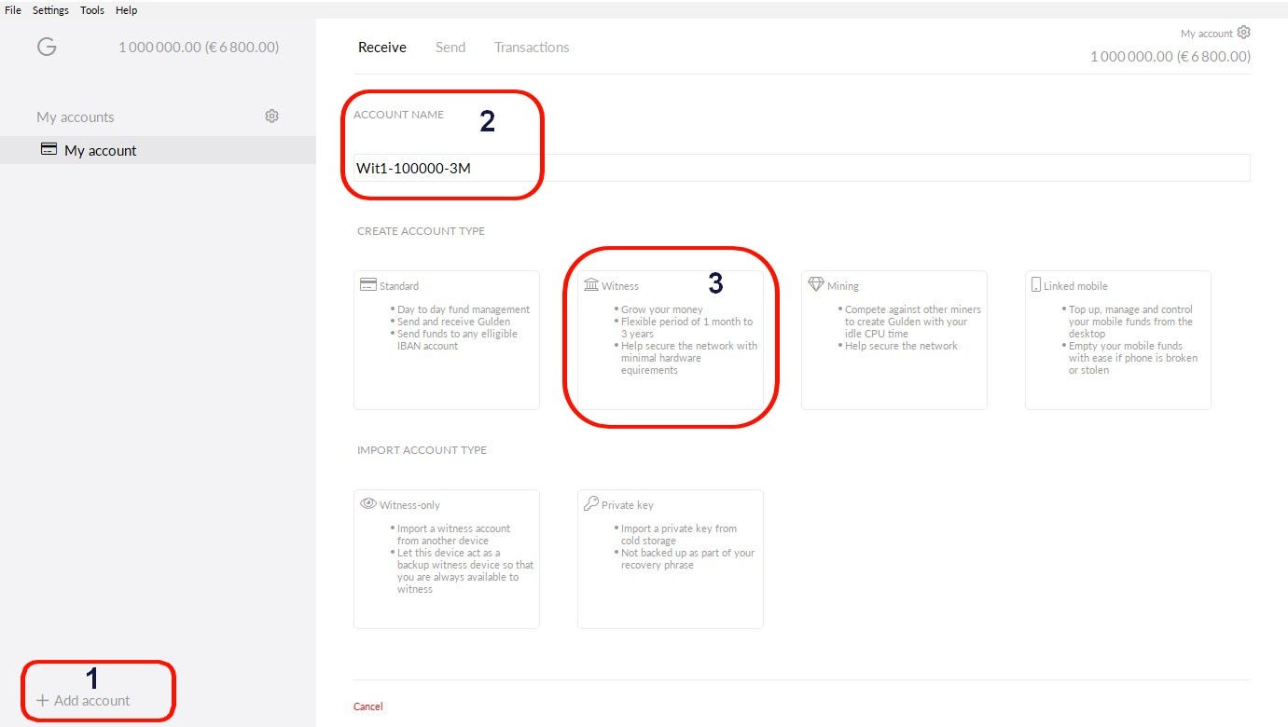Click the sidebar balance 1 000 000.00 text
Image resolution: width=1288 pixels, height=727 pixels.
point(199,47)
